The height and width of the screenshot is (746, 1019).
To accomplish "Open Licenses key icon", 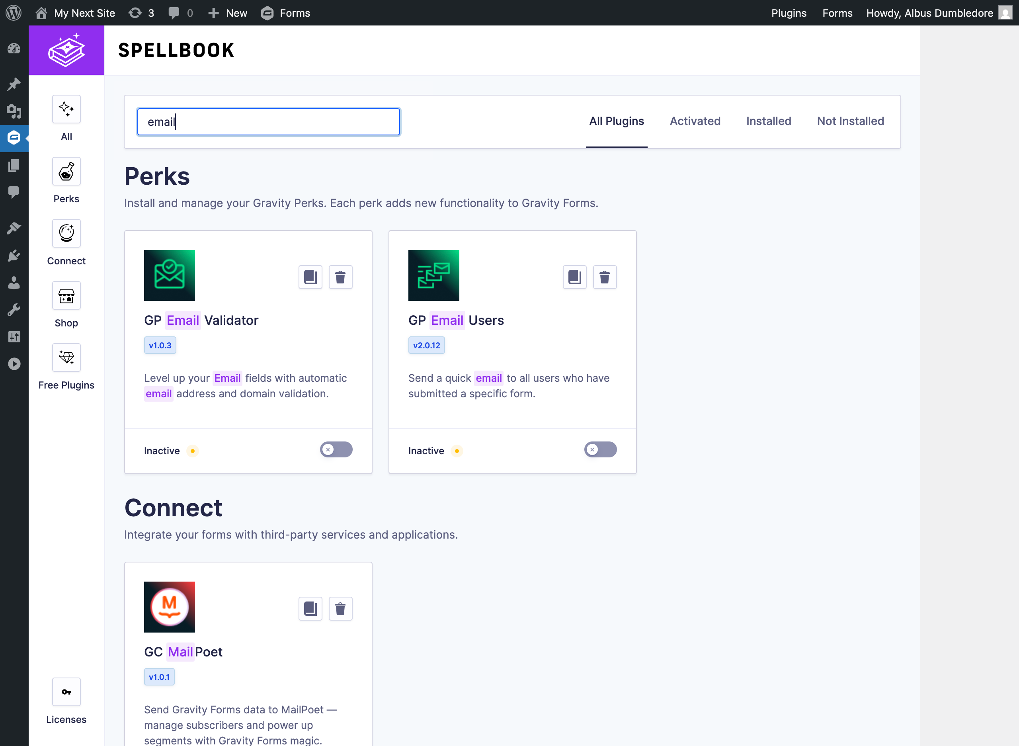I will pyautogui.click(x=66, y=692).
